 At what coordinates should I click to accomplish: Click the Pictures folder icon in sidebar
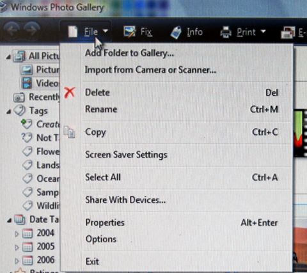[x=26, y=70]
